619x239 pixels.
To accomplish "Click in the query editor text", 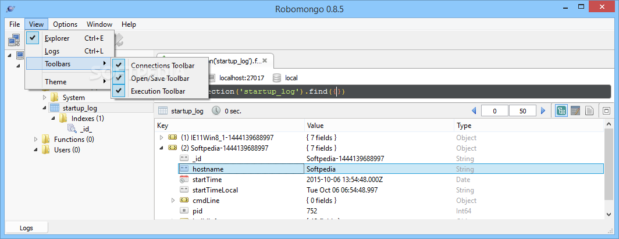I will 383,91.
